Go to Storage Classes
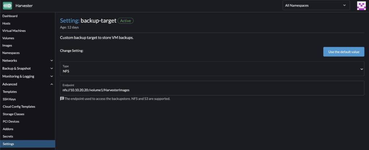 13,114
